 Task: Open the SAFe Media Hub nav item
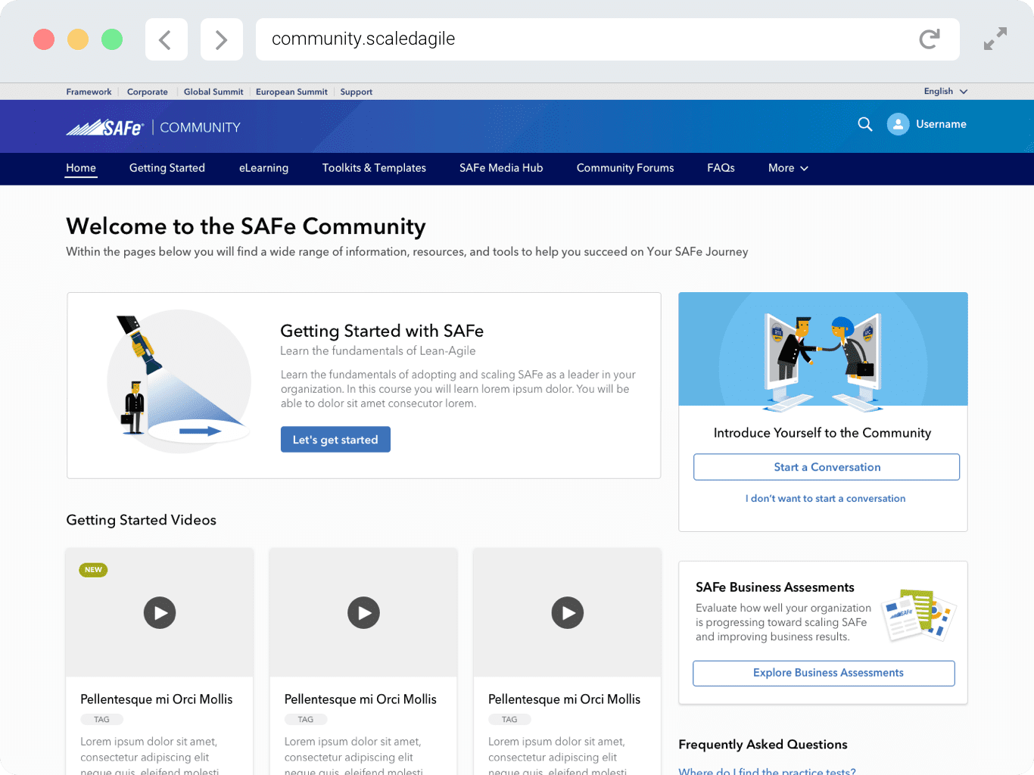[x=501, y=168]
